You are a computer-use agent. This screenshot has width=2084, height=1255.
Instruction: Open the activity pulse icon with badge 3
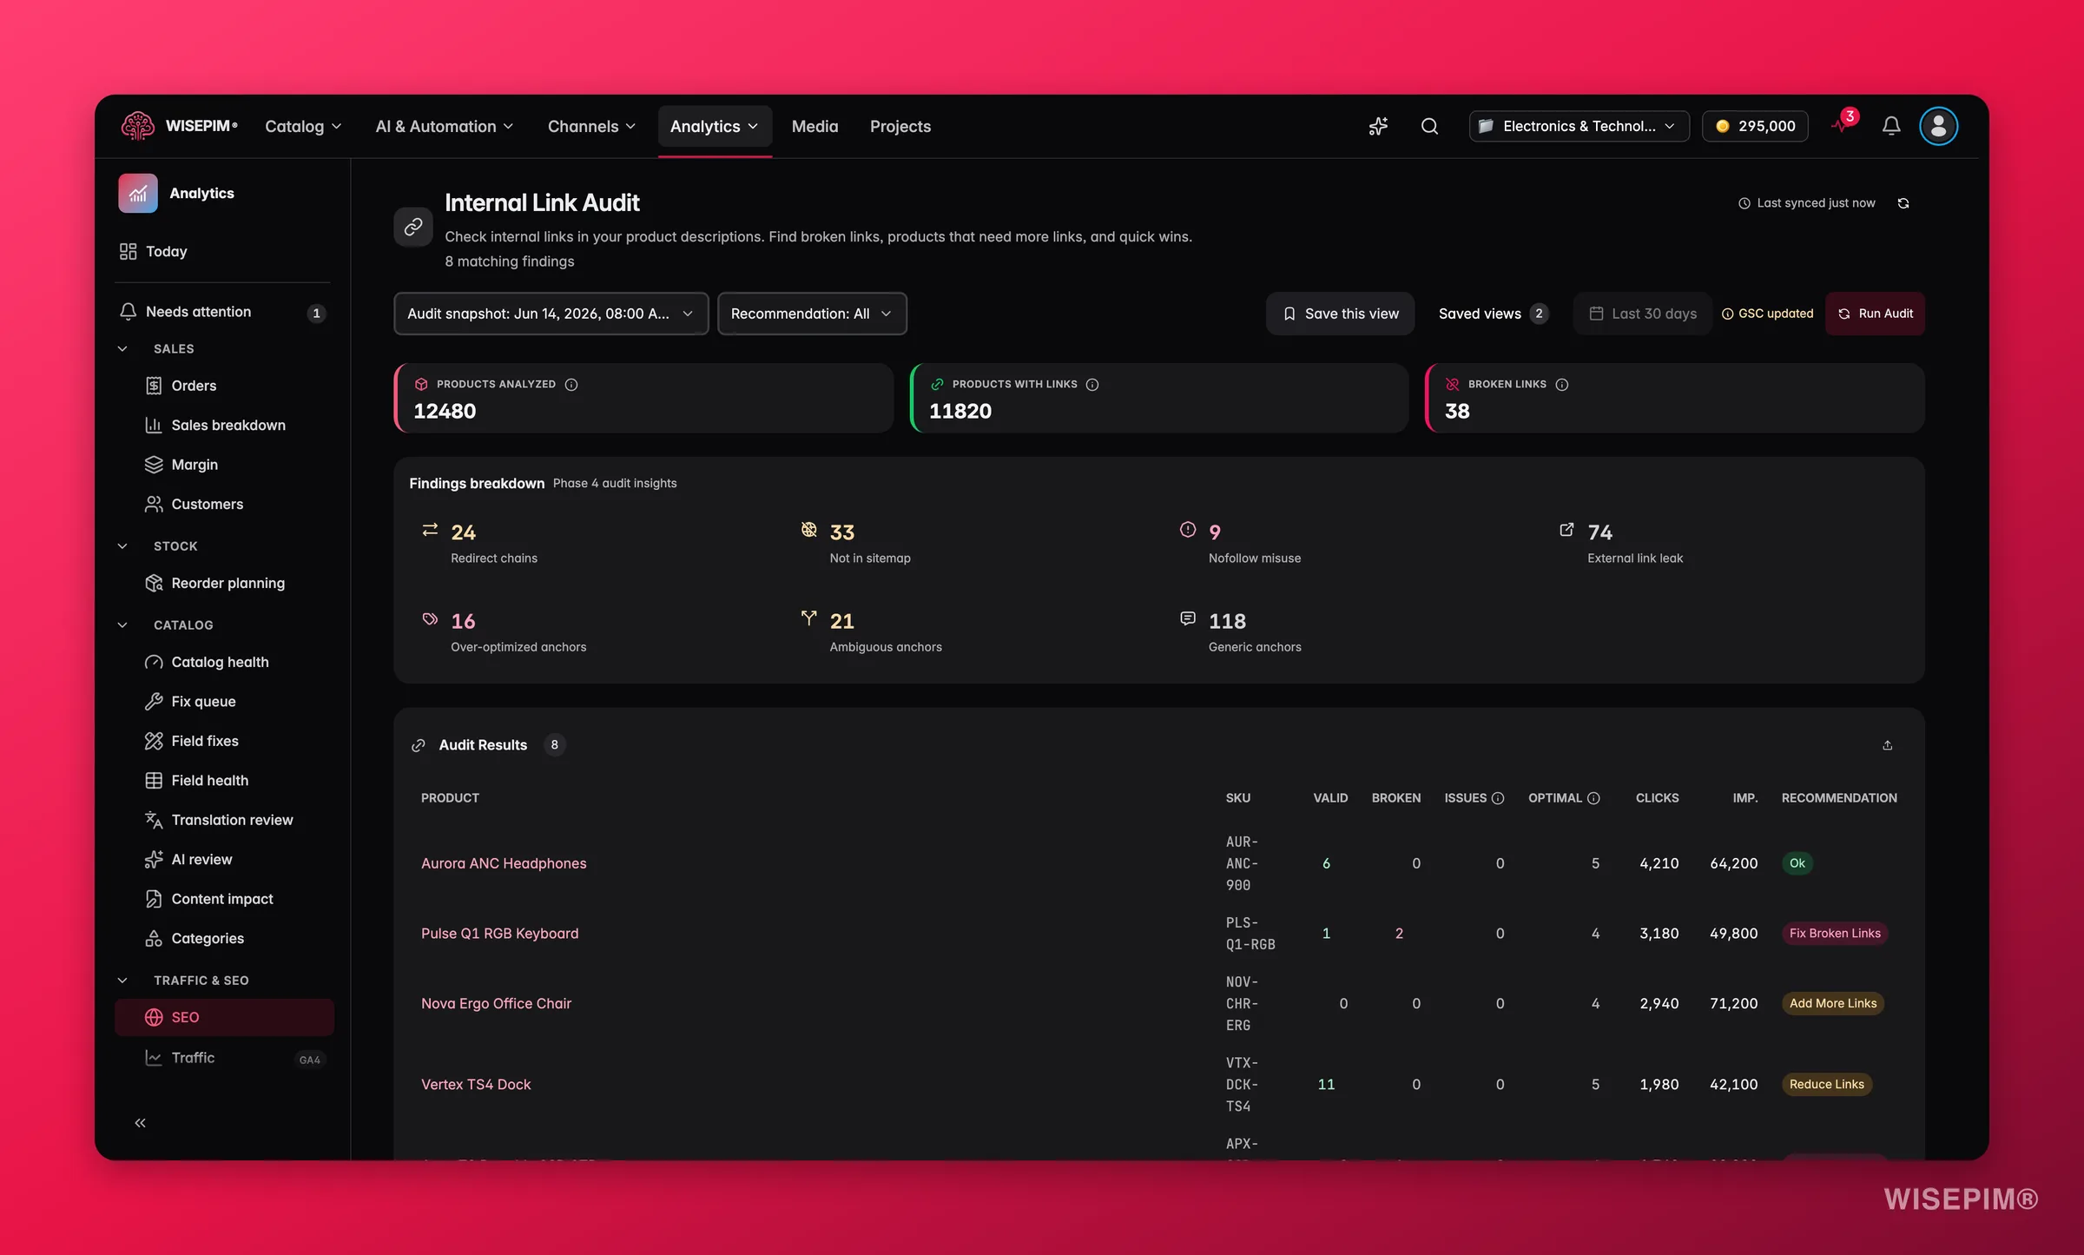pos(1843,123)
